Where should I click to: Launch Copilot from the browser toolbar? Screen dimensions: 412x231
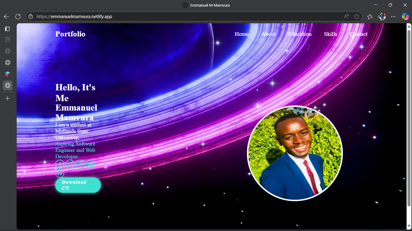tap(405, 17)
